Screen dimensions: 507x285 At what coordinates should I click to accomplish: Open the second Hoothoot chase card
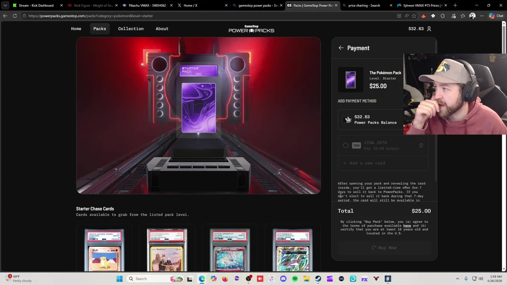pos(167,250)
